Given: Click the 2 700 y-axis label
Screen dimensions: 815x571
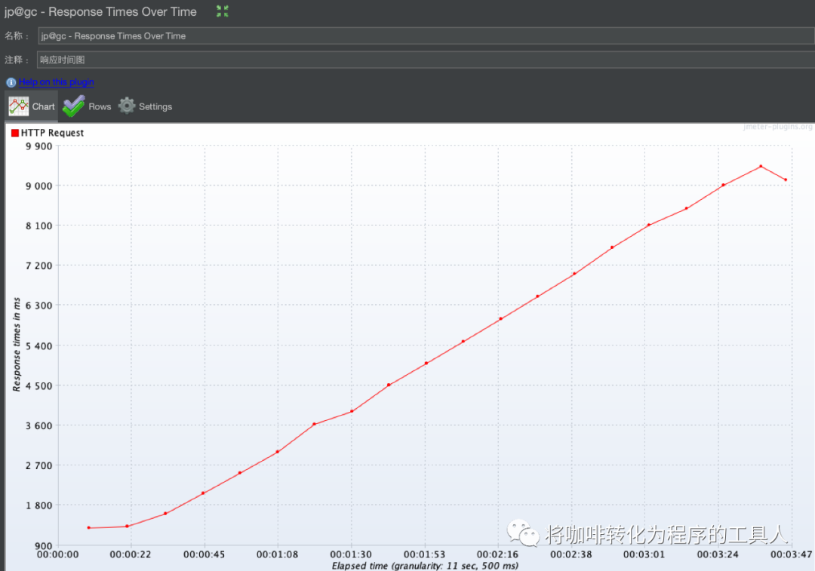Looking at the screenshot, I should coord(39,466).
